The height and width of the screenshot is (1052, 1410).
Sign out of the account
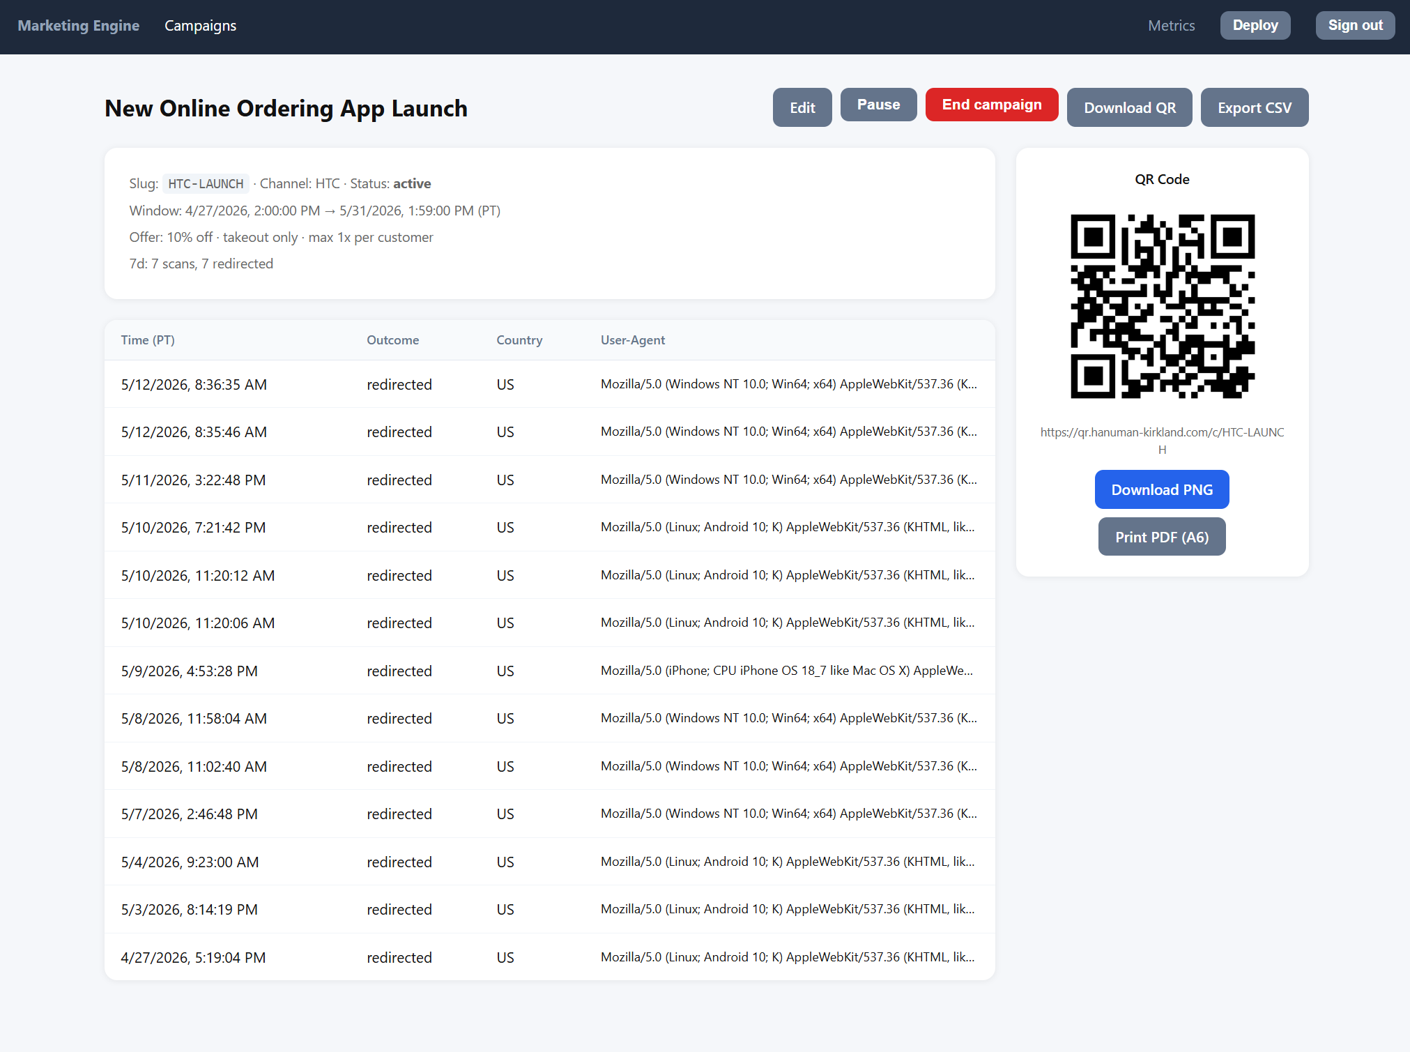[x=1355, y=26]
